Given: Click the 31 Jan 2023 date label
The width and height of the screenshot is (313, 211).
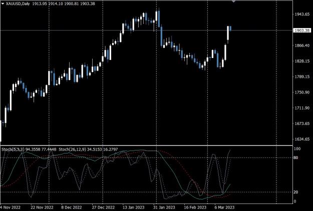Looking at the screenshot, I should coord(164,207).
